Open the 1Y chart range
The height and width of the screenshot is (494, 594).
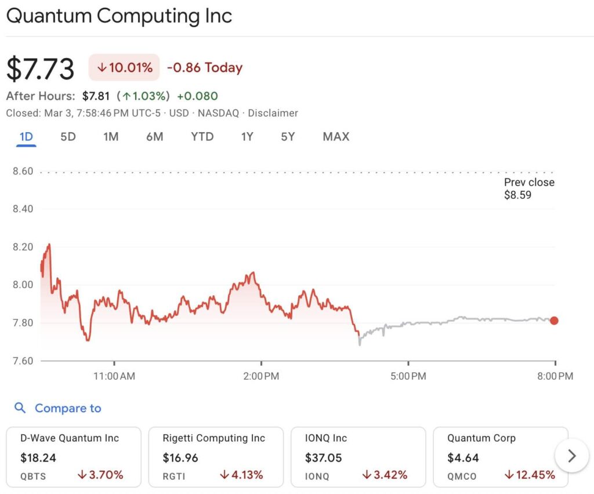(247, 137)
